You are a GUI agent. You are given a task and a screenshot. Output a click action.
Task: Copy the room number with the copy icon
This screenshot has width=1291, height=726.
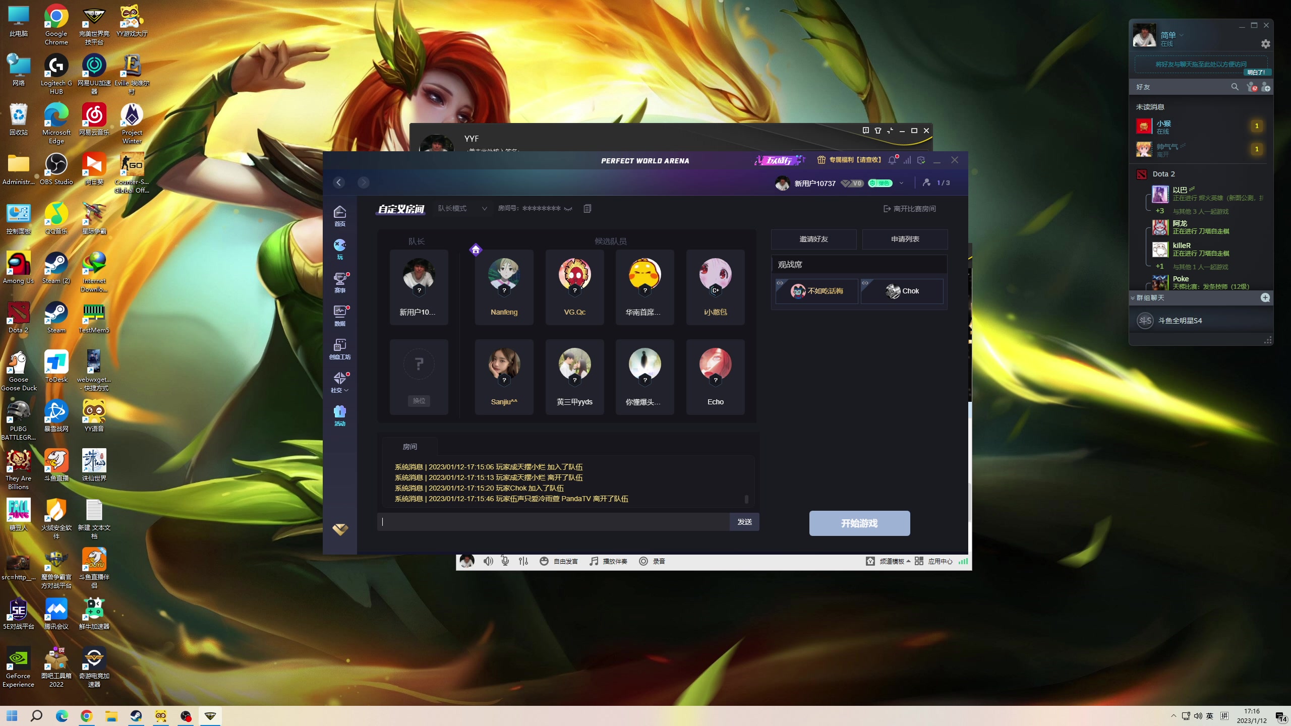coord(588,209)
